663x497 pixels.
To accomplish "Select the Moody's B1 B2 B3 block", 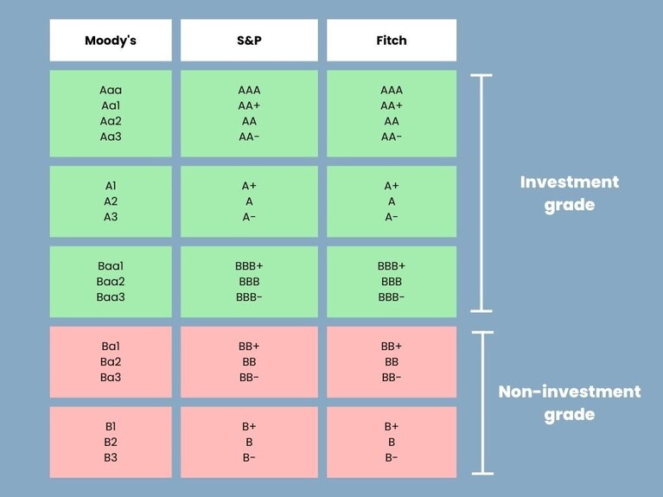I will pyautogui.click(x=111, y=443).
